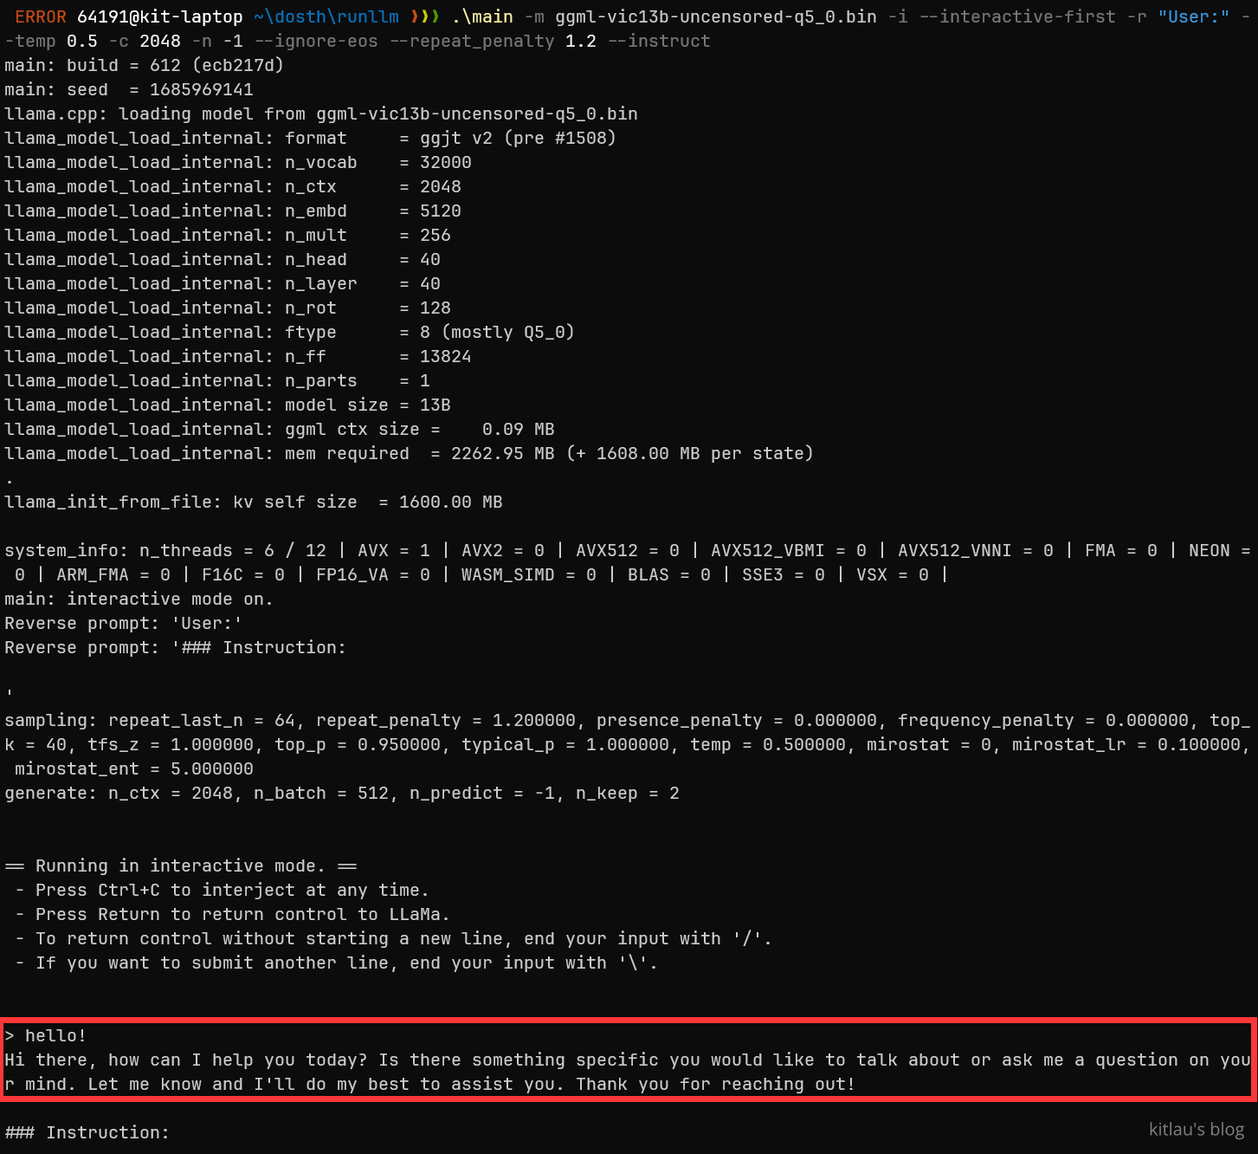Image resolution: width=1258 pixels, height=1154 pixels.
Task: Click the 'Press Ctrl+C to interject' hint line
Action: (232, 890)
